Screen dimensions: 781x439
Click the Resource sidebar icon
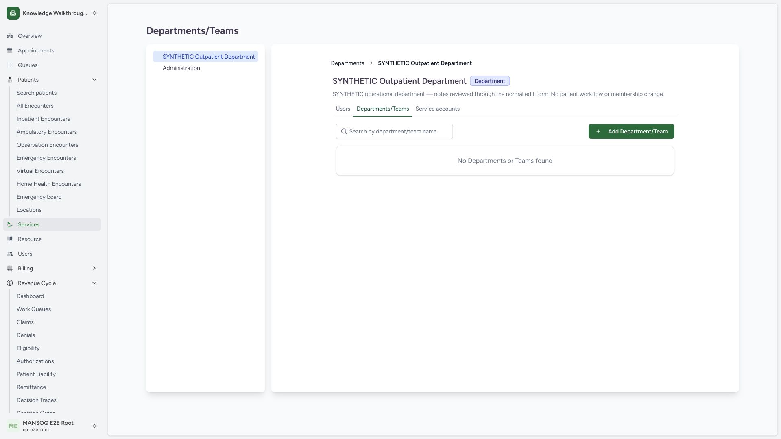pyautogui.click(x=10, y=239)
